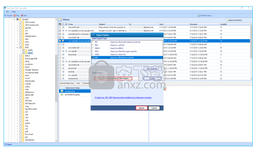Click paperclip icon of Google Account sign-in email
Screen dimensions: 256x151
pos(66,31)
